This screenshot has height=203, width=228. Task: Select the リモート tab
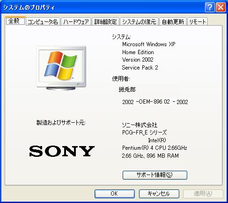[x=198, y=21]
